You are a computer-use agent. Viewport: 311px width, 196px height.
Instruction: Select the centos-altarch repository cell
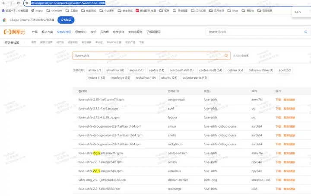tap(178, 153)
